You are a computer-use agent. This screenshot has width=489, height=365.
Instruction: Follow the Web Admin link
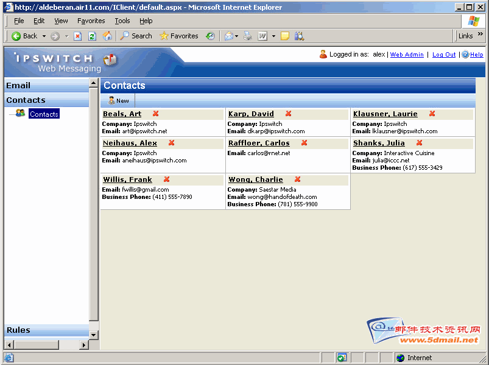407,55
